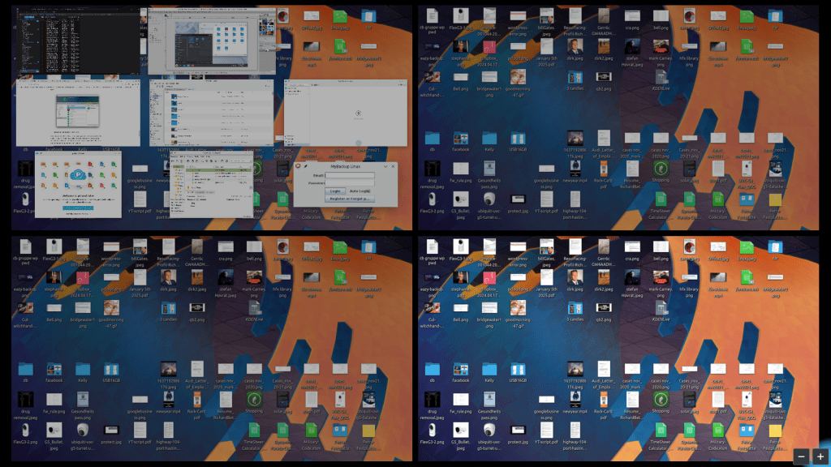
Task: Click the Password field in MyBackup Linux
Action: [x=349, y=182]
